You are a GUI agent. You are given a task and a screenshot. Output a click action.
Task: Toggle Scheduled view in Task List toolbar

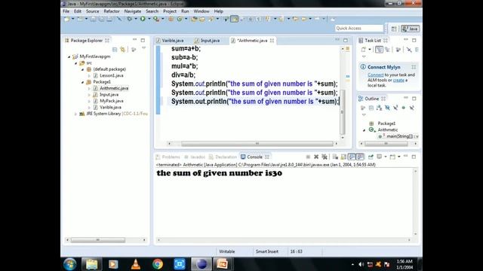pos(387,50)
